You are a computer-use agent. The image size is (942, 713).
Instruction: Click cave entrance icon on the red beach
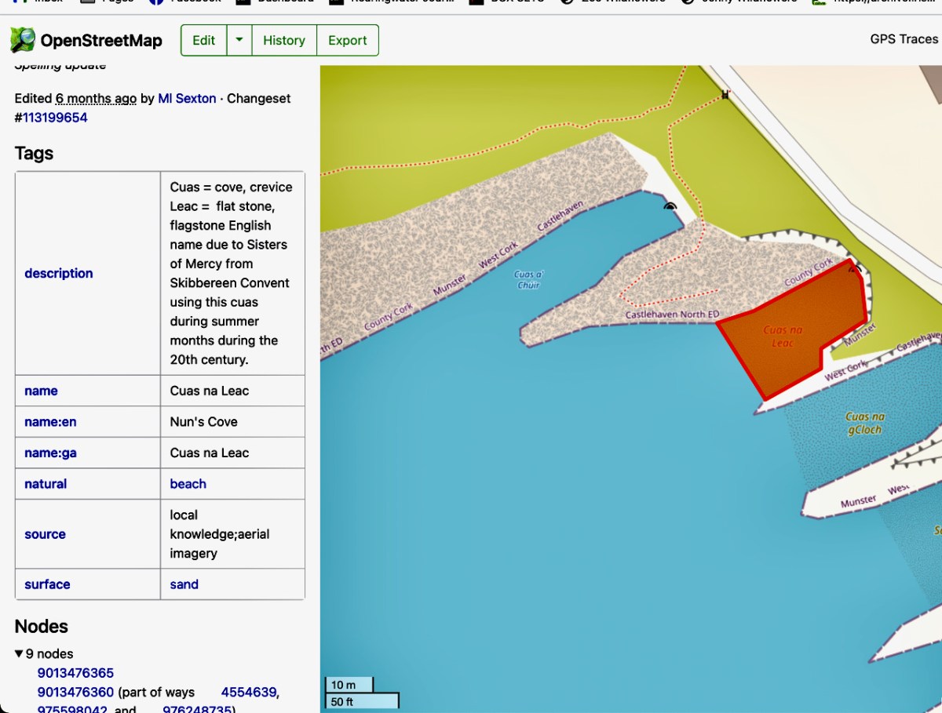tap(854, 269)
